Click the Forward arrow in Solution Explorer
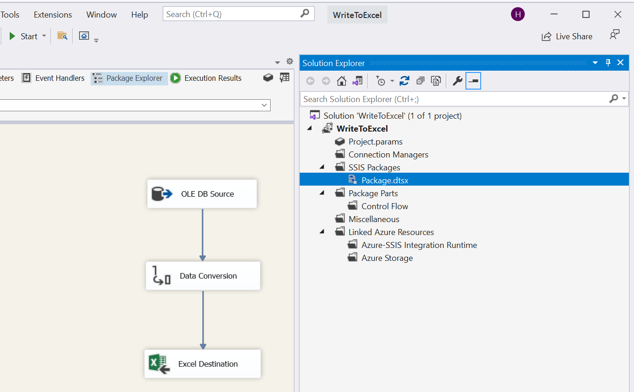The width and height of the screenshot is (634, 392). (x=326, y=81)
